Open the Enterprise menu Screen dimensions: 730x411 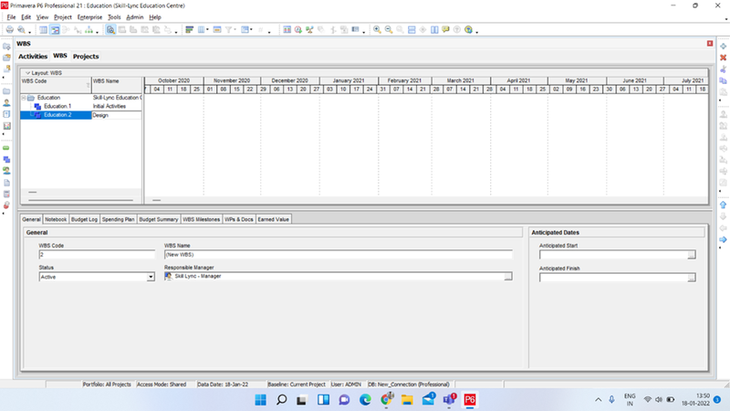[89, 17]
